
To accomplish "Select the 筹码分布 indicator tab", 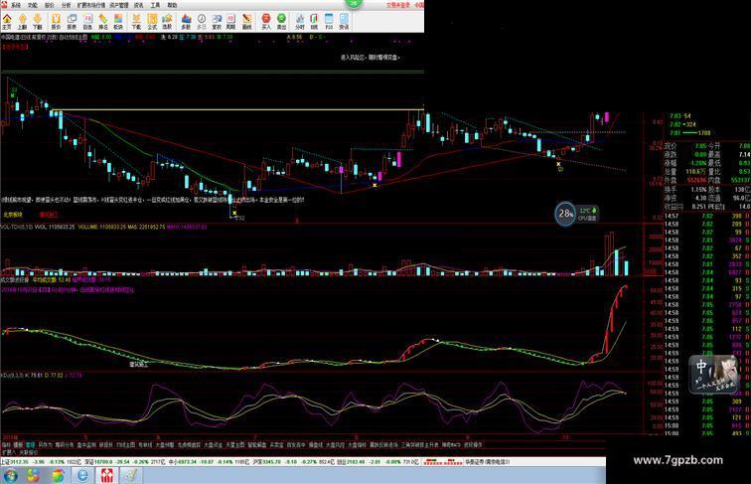I will coord(65,444).
